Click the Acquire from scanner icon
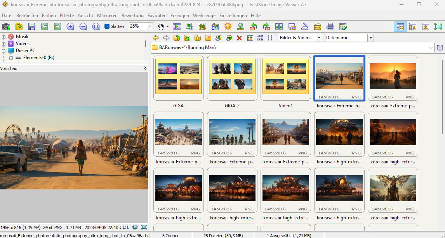 [x=305, y=26]
